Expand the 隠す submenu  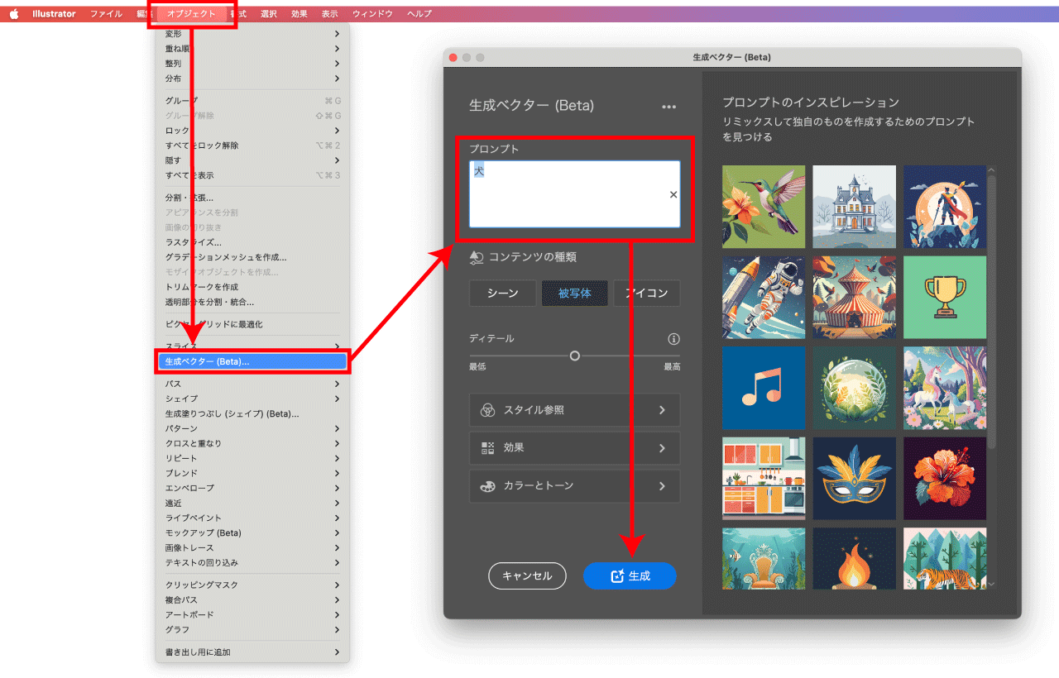click(x=252, y=160)
